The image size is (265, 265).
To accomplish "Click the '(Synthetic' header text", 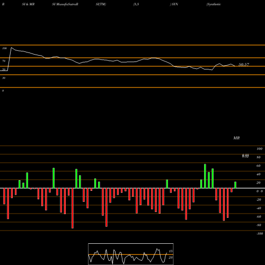I will [x=214, y=4].
